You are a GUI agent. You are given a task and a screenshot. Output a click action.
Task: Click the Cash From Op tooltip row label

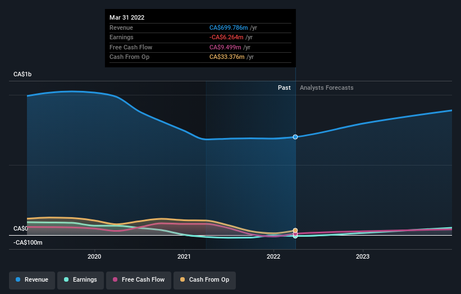[129, 57]
